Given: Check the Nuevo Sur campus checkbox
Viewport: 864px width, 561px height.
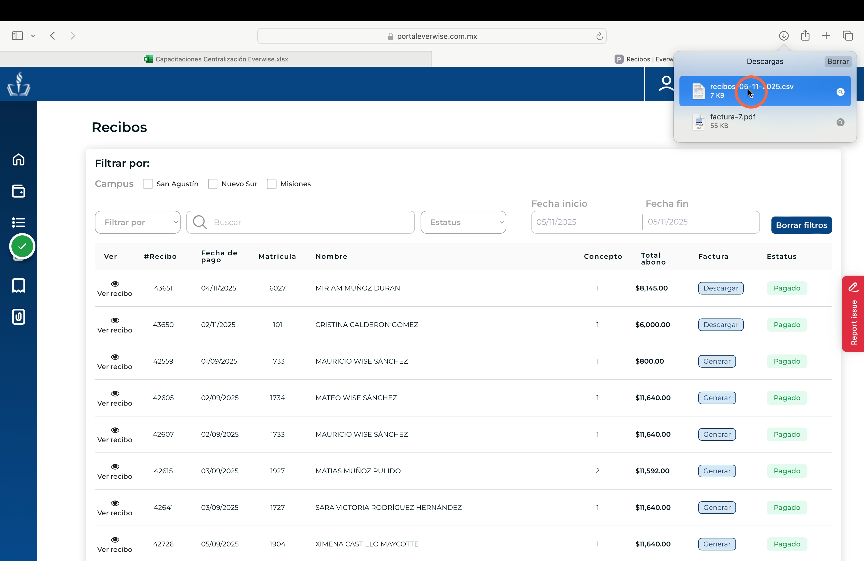Looking at the screenshot, I should click(x=213, y=184).
